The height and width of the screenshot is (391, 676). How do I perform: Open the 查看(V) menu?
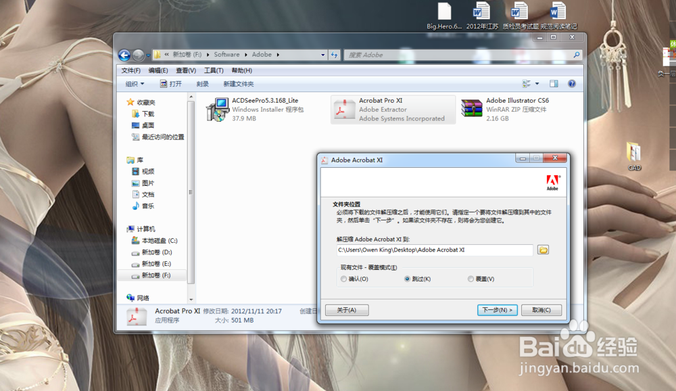point(186,70)
